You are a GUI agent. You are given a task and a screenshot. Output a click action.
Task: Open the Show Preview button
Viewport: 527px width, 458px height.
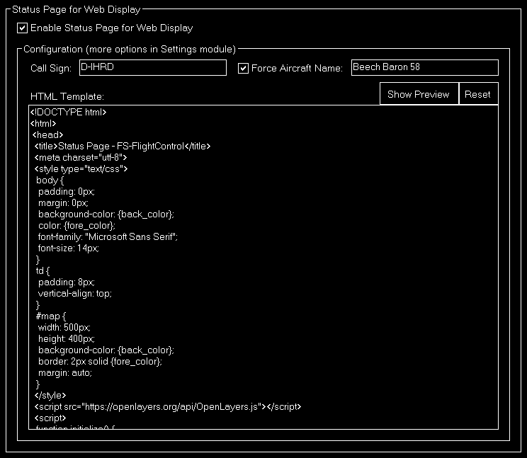tap(419, 94)
